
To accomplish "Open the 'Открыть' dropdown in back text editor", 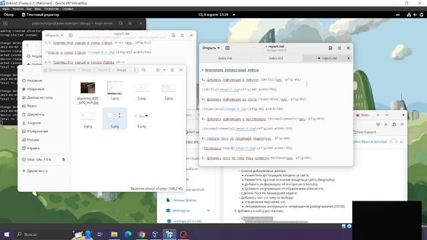I will pyautogui.click(x=54, y=35).
